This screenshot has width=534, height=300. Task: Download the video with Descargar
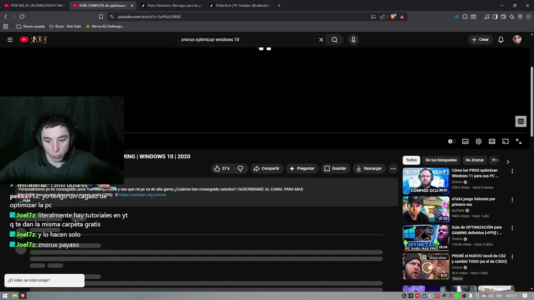369,168
